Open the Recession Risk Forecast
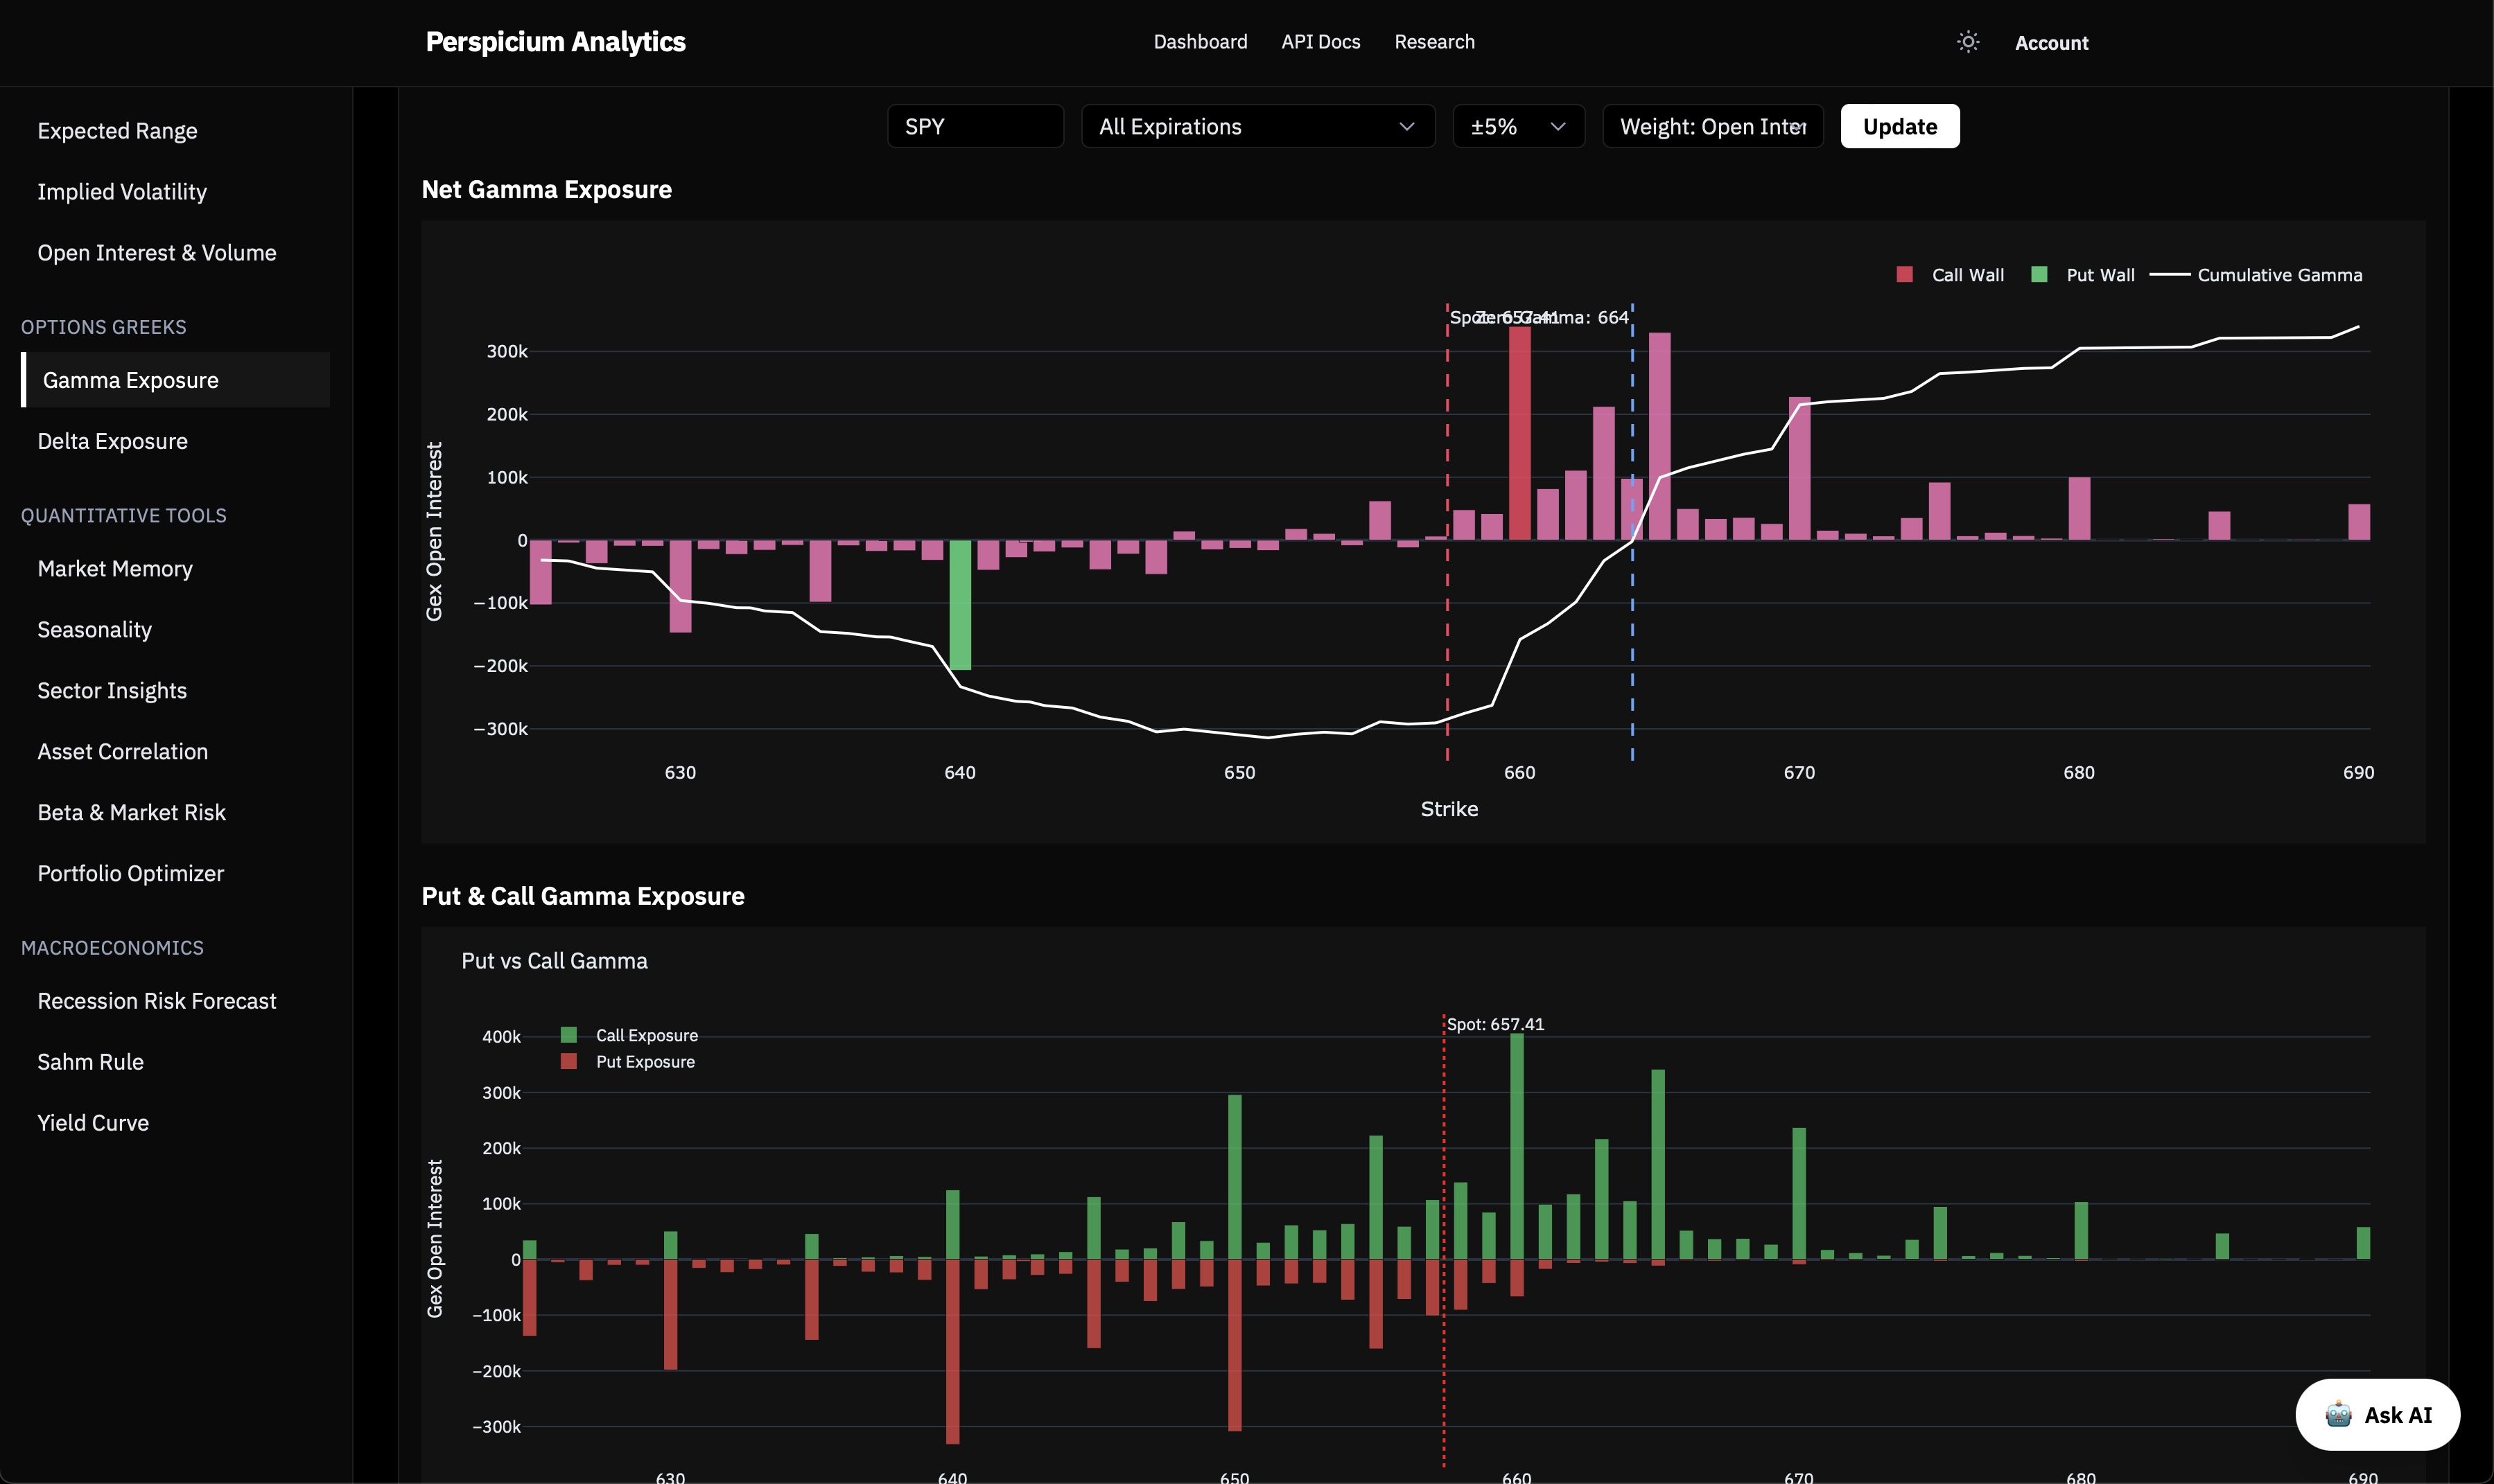This screenshot has width=2494, height=1484. (x=157, y=1000)
